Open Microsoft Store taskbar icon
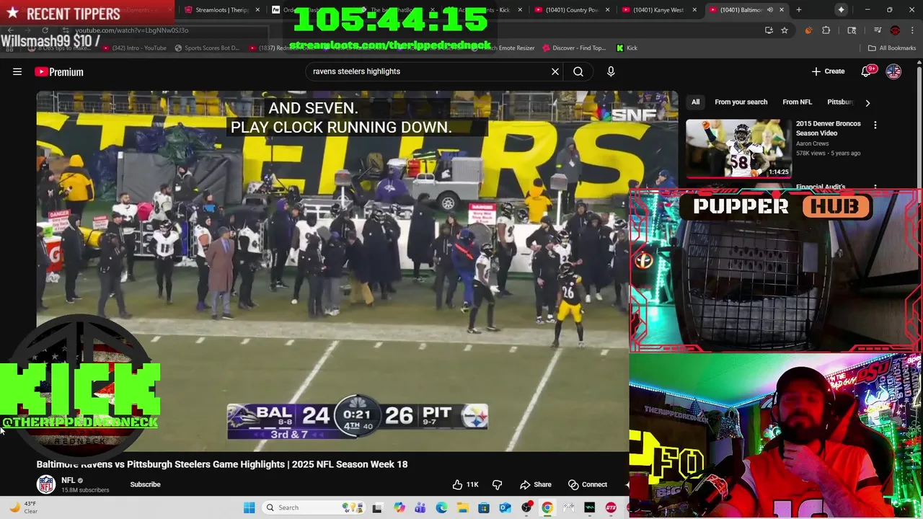923x519 pixels. 484,507
